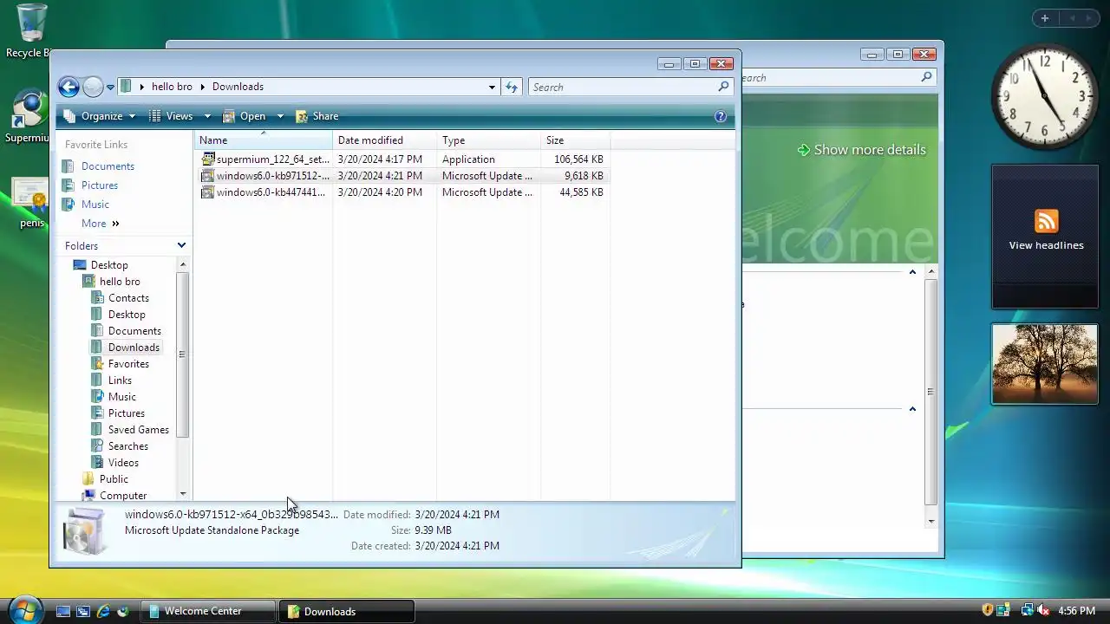Screen dimensions: 1110x624
Task: Select Downloads in the folder tree
Action: 134,348
